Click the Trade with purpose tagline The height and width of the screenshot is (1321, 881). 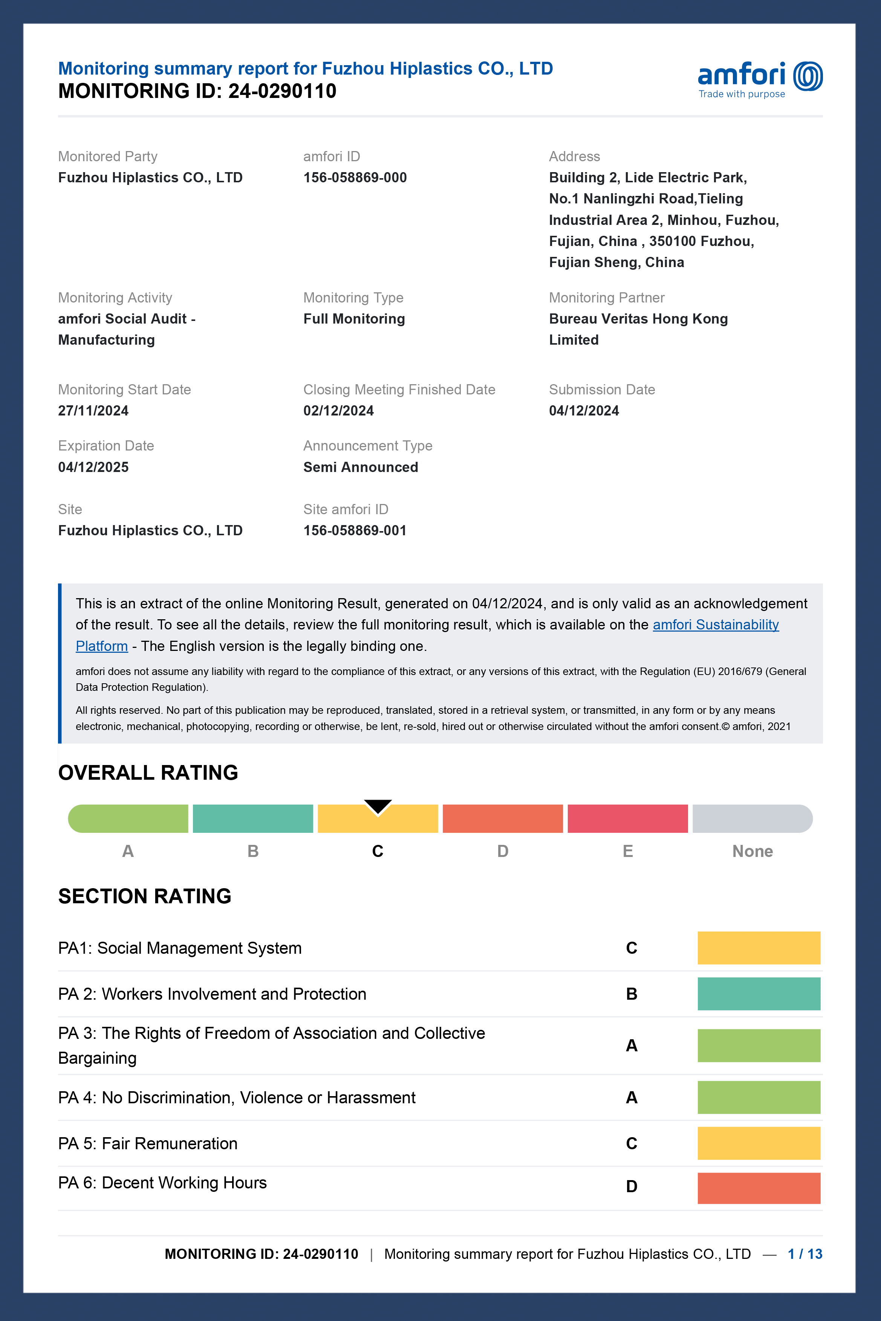(742, 94)
